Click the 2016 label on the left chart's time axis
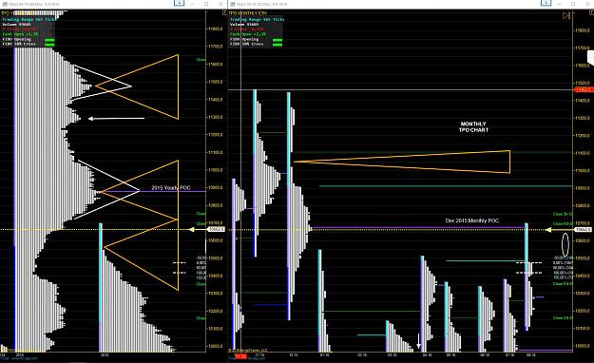This screenshot has height=363, width=594. point(105,355)
